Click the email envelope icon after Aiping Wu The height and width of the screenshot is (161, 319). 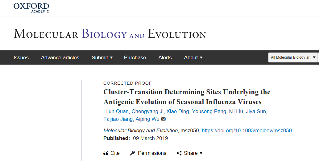164,119
